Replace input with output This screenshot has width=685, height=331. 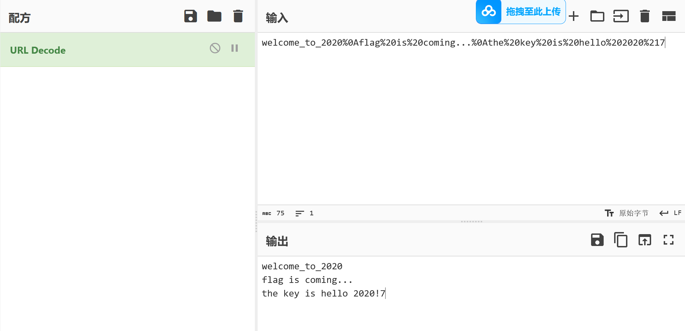pos(645,240)
